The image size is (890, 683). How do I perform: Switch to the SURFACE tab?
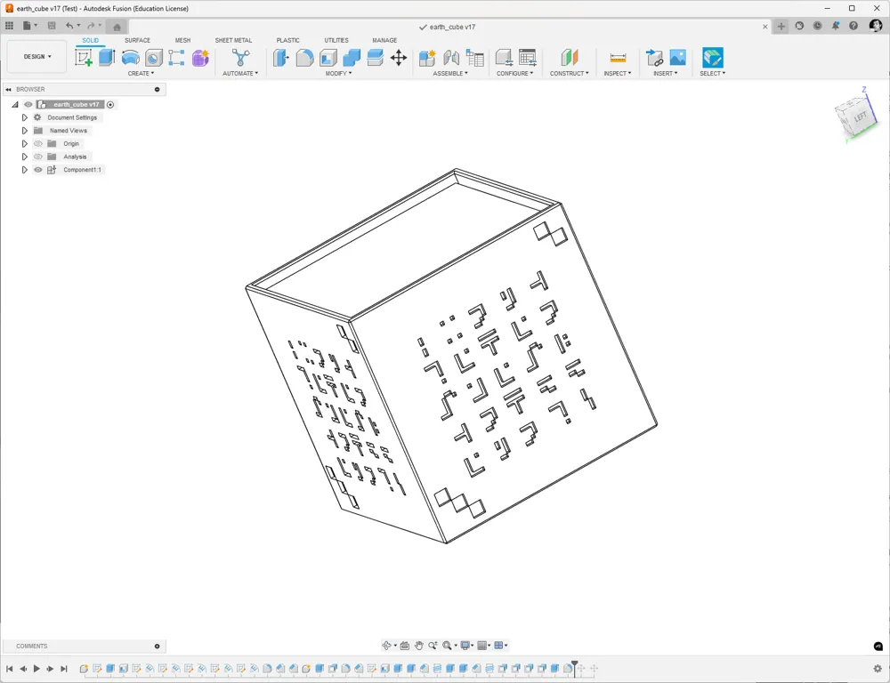point(137,40)
